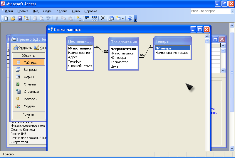Select field 'Телефон' in Поставщики table

[80, 61]
